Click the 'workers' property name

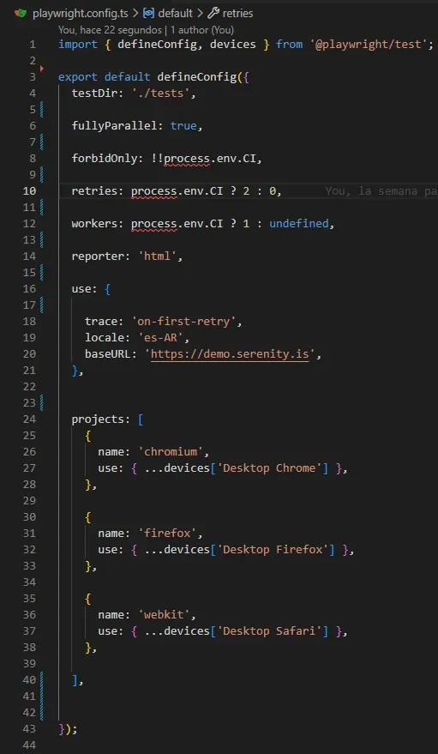[94, 224]
